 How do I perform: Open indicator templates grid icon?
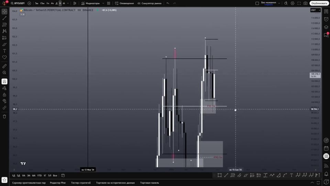coord(109,3)
